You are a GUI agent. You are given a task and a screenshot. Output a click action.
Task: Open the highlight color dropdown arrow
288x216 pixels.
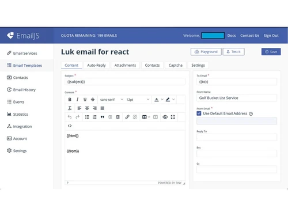173,100
